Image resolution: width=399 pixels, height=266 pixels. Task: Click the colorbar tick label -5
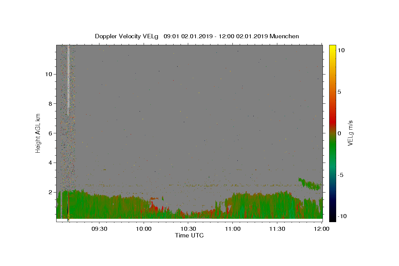[340, 175]
